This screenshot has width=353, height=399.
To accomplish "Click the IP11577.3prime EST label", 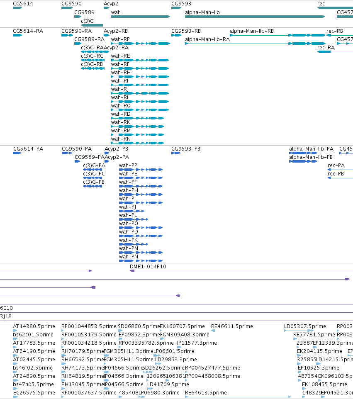I will (197, 343).
